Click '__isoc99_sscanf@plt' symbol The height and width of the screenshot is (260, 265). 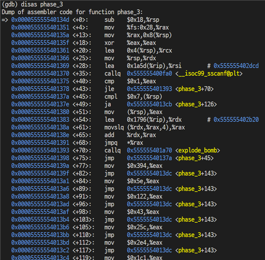pyautogui.click(x=209, y=73)
